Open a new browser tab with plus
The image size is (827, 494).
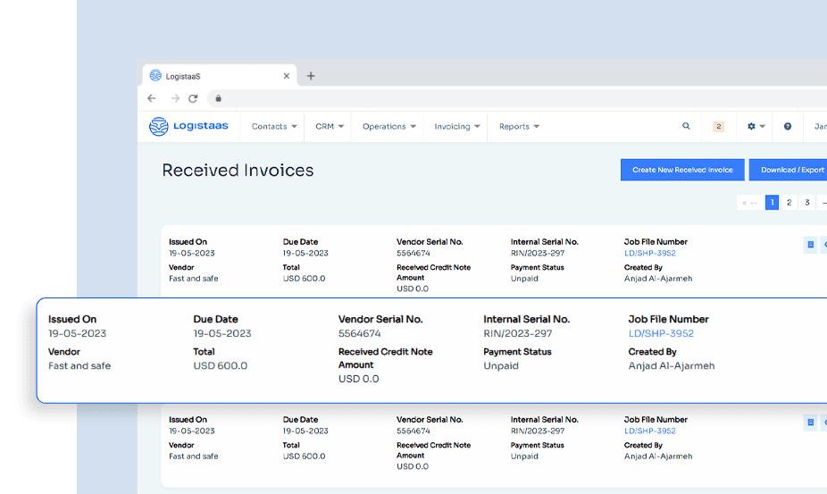[x=311, y=76]
